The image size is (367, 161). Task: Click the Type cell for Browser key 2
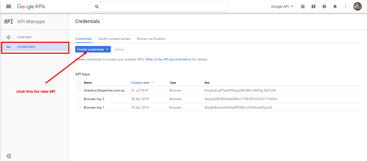pos(175,99)
